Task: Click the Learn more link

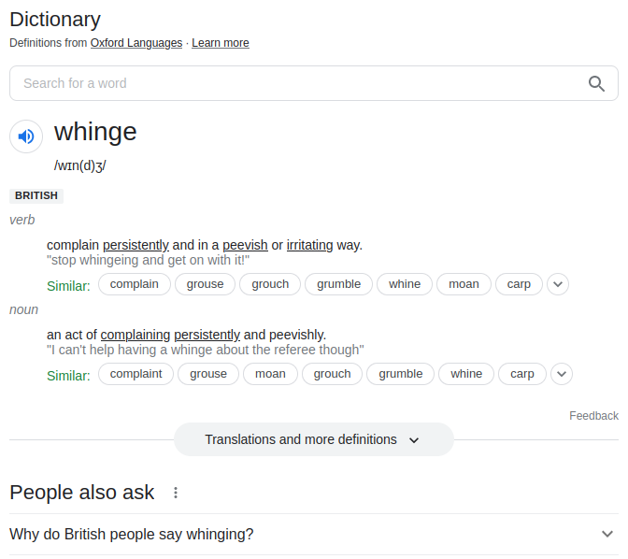Action: click(x=221, y=43)
